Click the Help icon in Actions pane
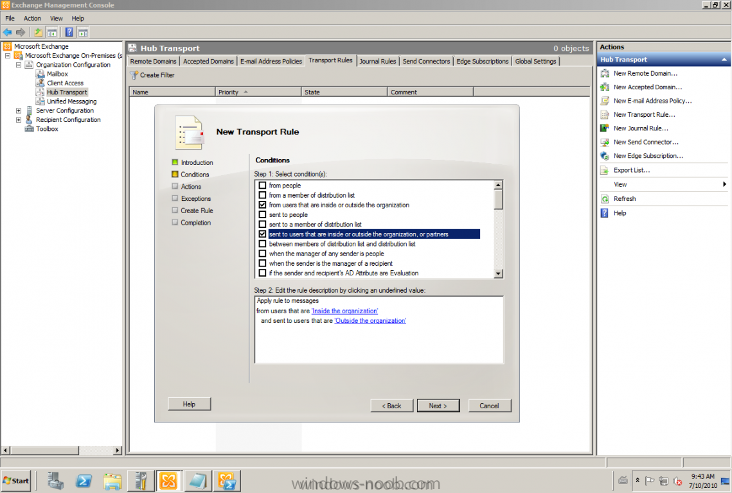The height and width of the screenshot is (493, 732). 605,213
